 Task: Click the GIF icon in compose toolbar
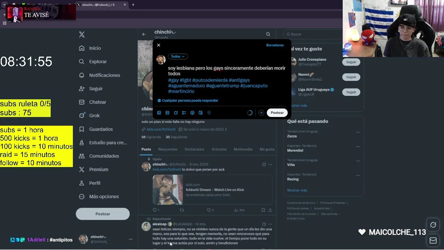click(x=167, y=113)
